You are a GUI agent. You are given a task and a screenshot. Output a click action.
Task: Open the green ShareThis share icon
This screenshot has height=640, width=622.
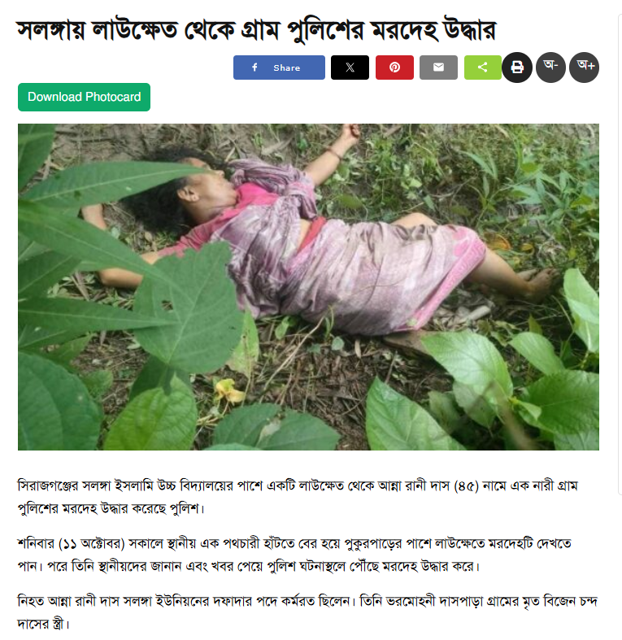[483, 67]
